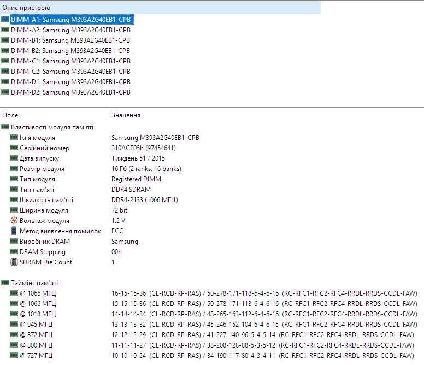This screenshot has height=365, width=424.
Task: Select the value 'ECC'
Action: pos(117,231)
